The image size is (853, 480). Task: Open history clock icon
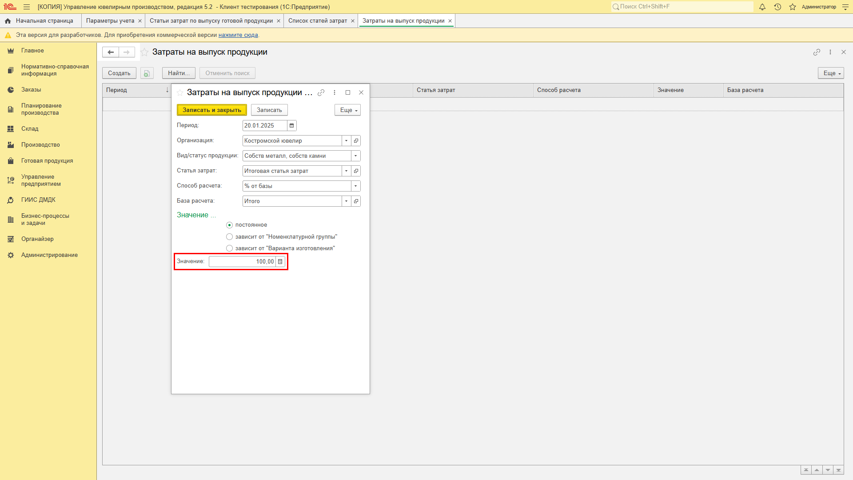tap(777, 7)
